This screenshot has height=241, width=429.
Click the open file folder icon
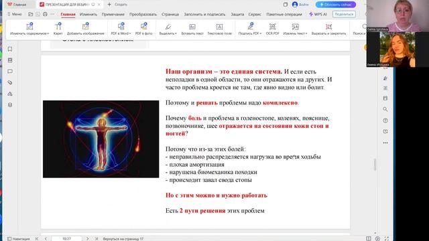31,14
